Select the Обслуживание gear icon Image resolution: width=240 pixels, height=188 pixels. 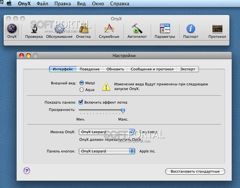point(59,31)
